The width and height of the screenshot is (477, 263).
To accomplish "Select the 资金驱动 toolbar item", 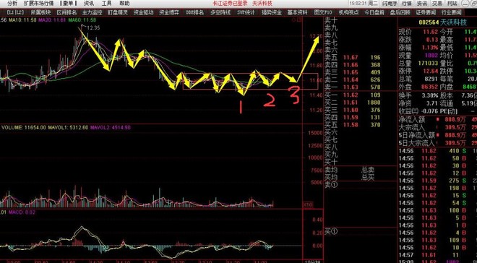I will [x=143, y=12].
